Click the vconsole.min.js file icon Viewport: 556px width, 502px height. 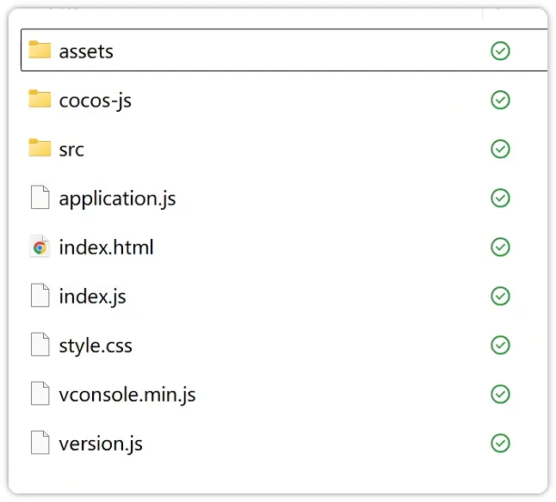pyautogui.click(x=40, y=394)
